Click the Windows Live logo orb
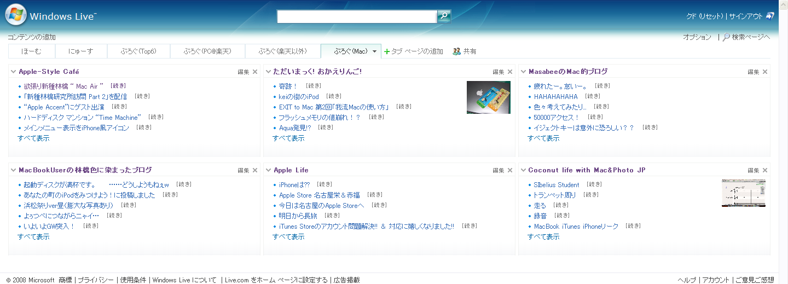This screenshot has width=788, height=284. pos(16,15)
